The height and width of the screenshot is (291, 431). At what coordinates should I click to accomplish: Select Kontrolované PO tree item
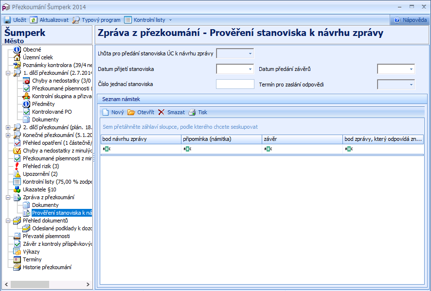point(52,112)
